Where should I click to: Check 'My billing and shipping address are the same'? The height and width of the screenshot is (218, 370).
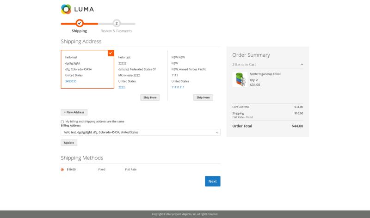point(62,122)
